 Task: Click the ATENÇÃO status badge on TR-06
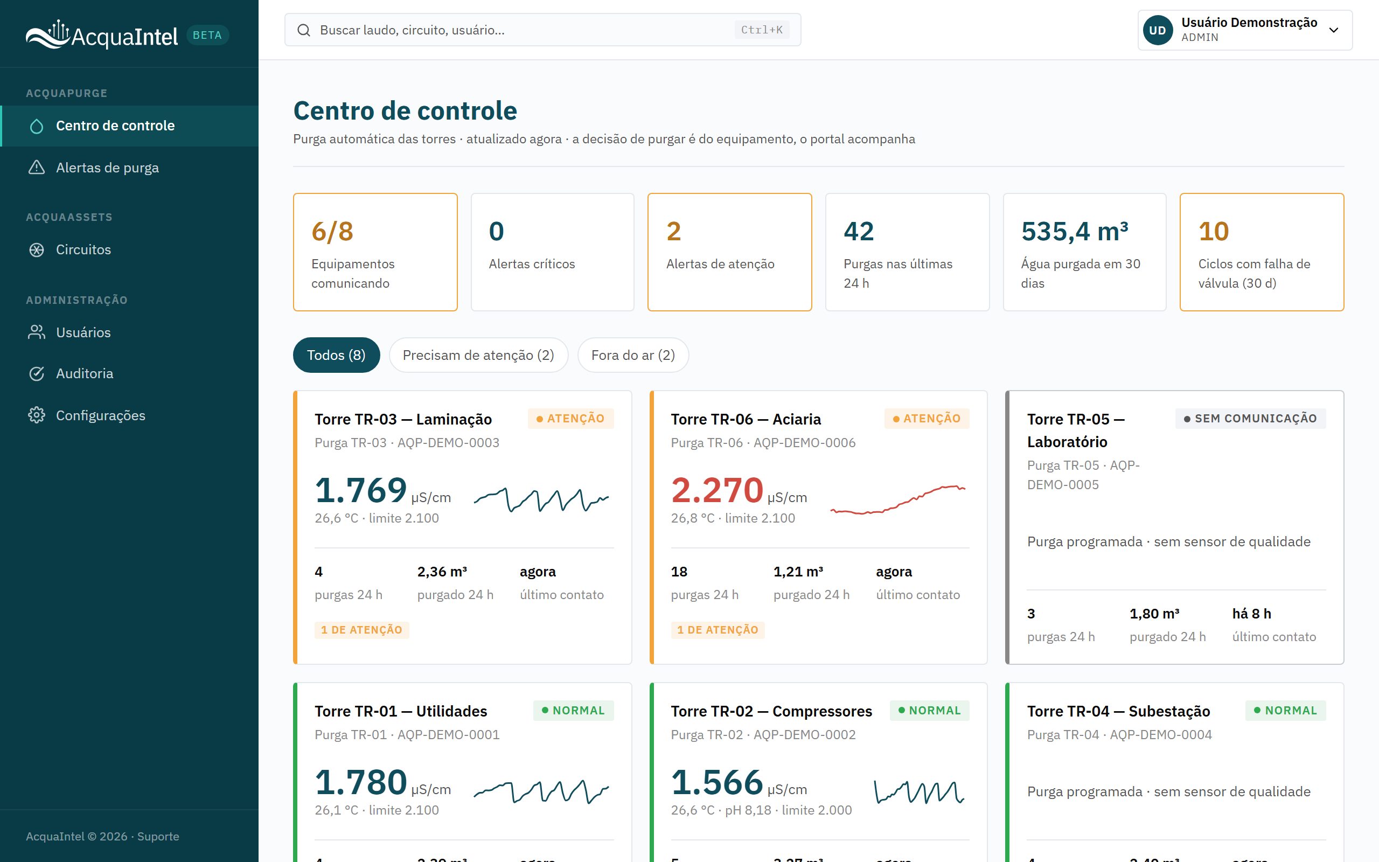927,419
